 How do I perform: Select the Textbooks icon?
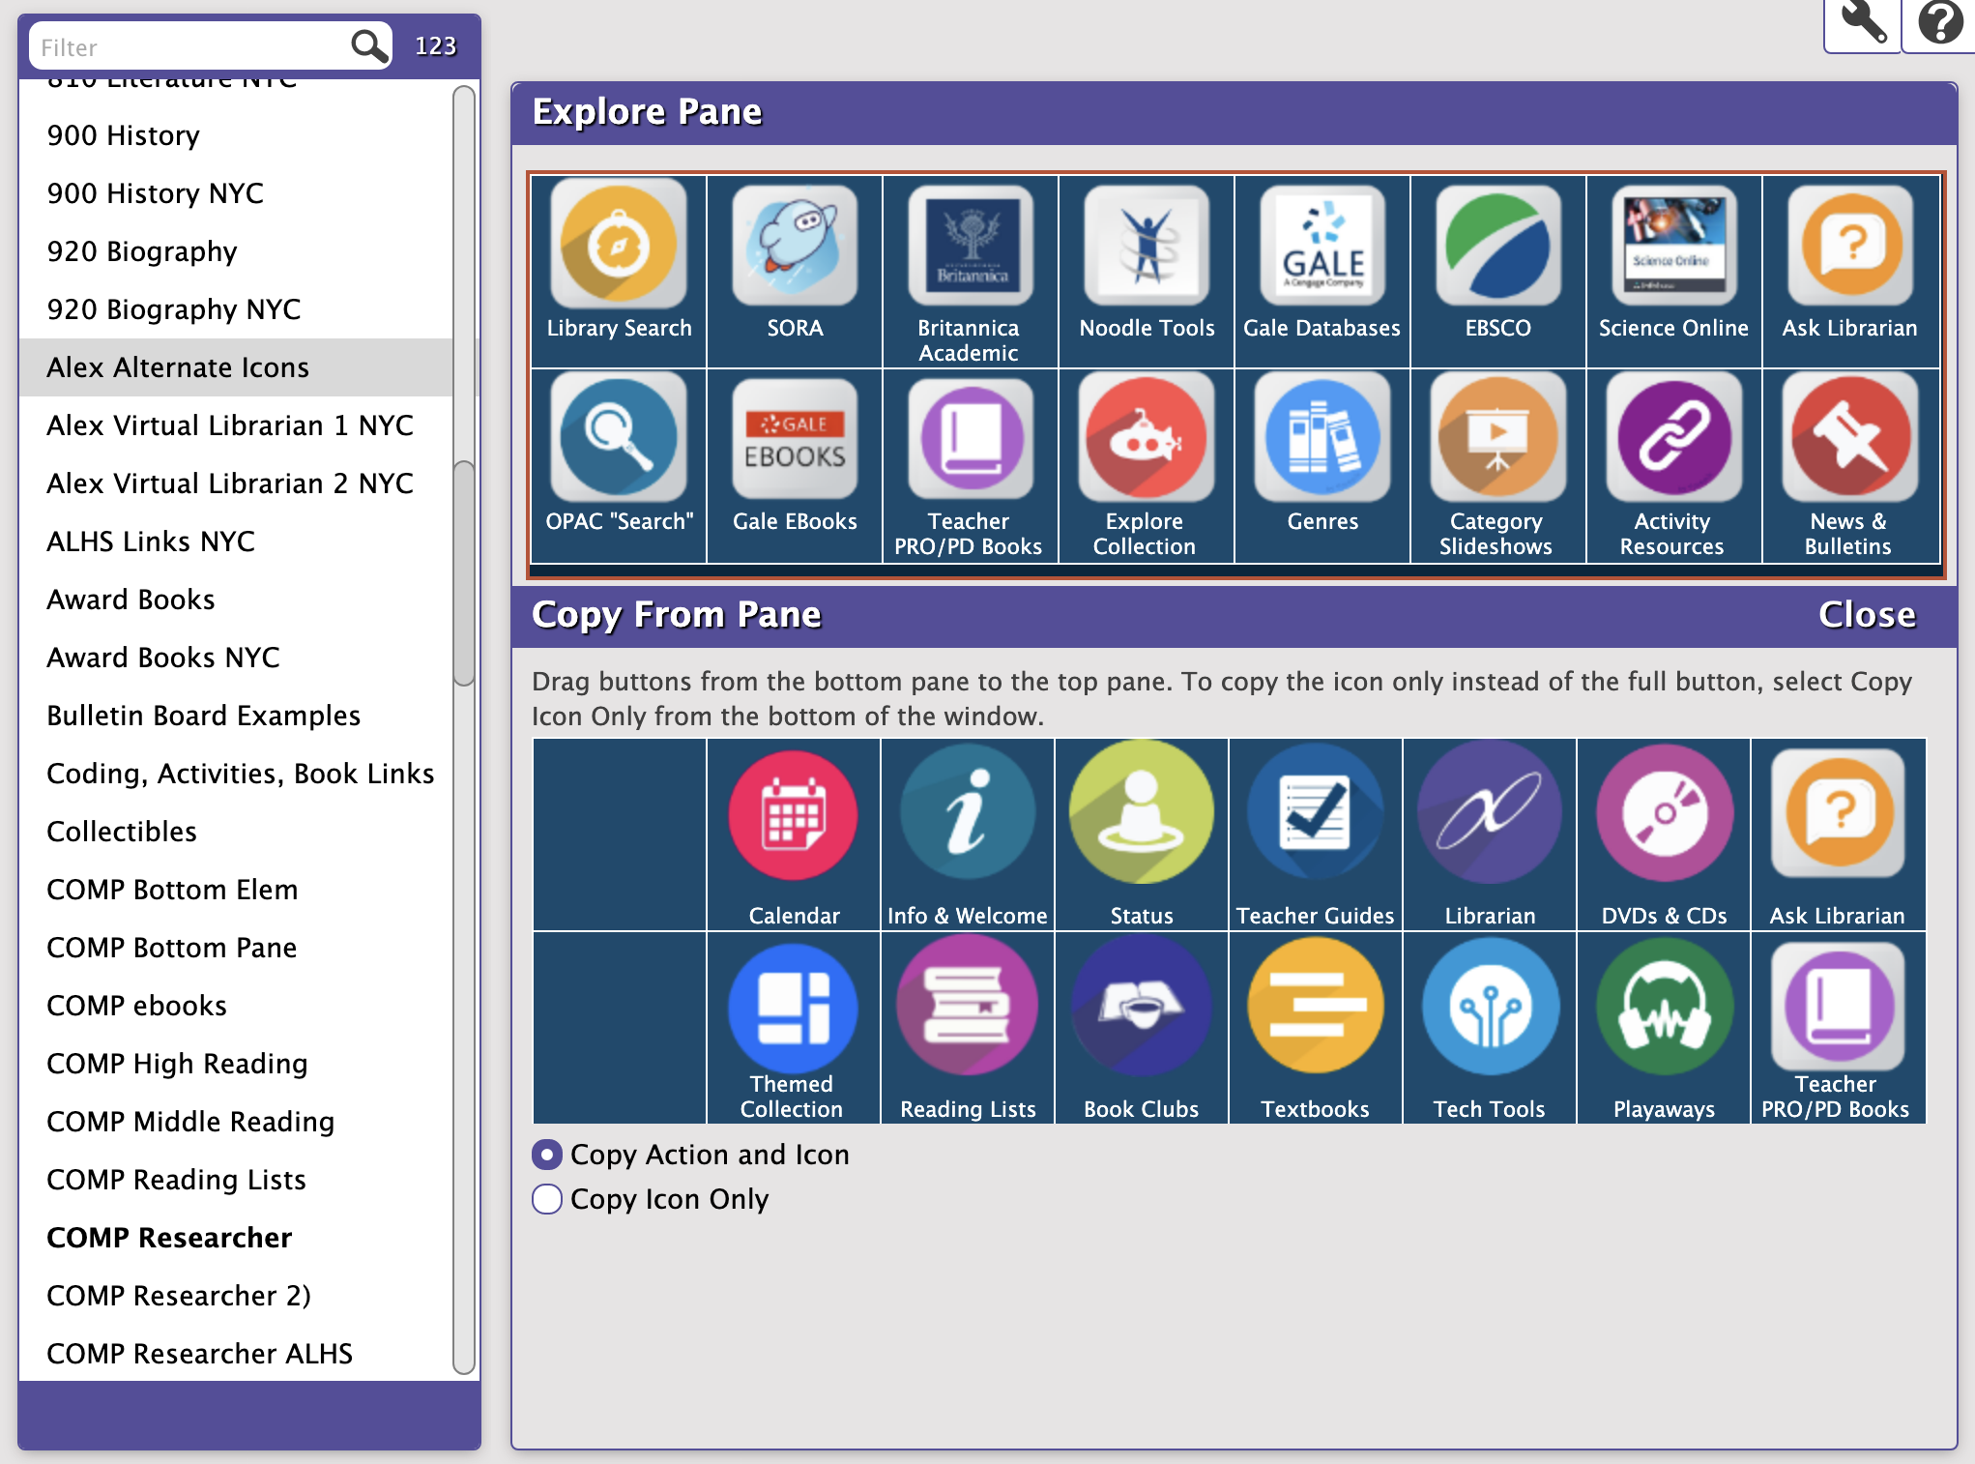click(x=1316, y=1007)
